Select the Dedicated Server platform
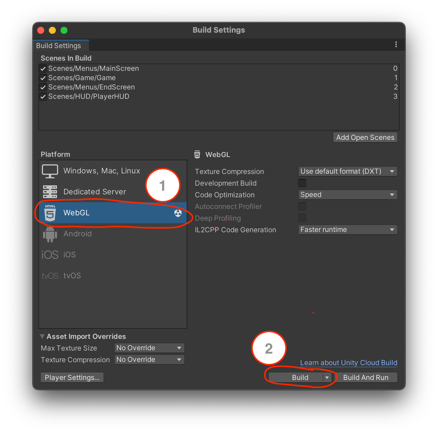The height and width of the screenshot is (433, 438). [x=113, y=192]
